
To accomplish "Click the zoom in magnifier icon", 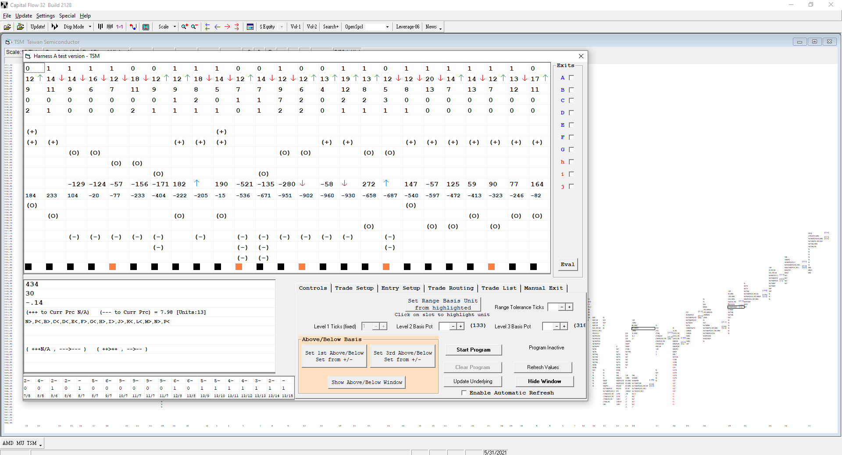I will (185, 27).
